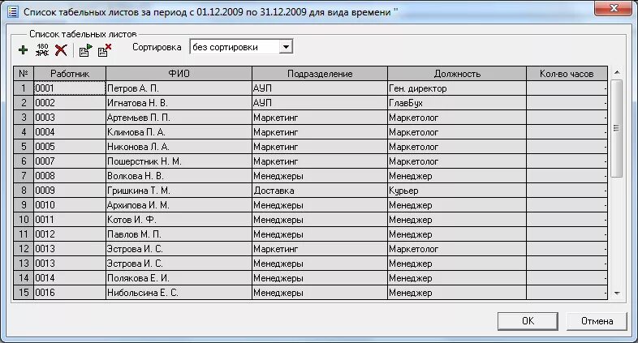638x343 pixels.
Task: Click the scrollbar up arrow
Action: coord(617,72)
